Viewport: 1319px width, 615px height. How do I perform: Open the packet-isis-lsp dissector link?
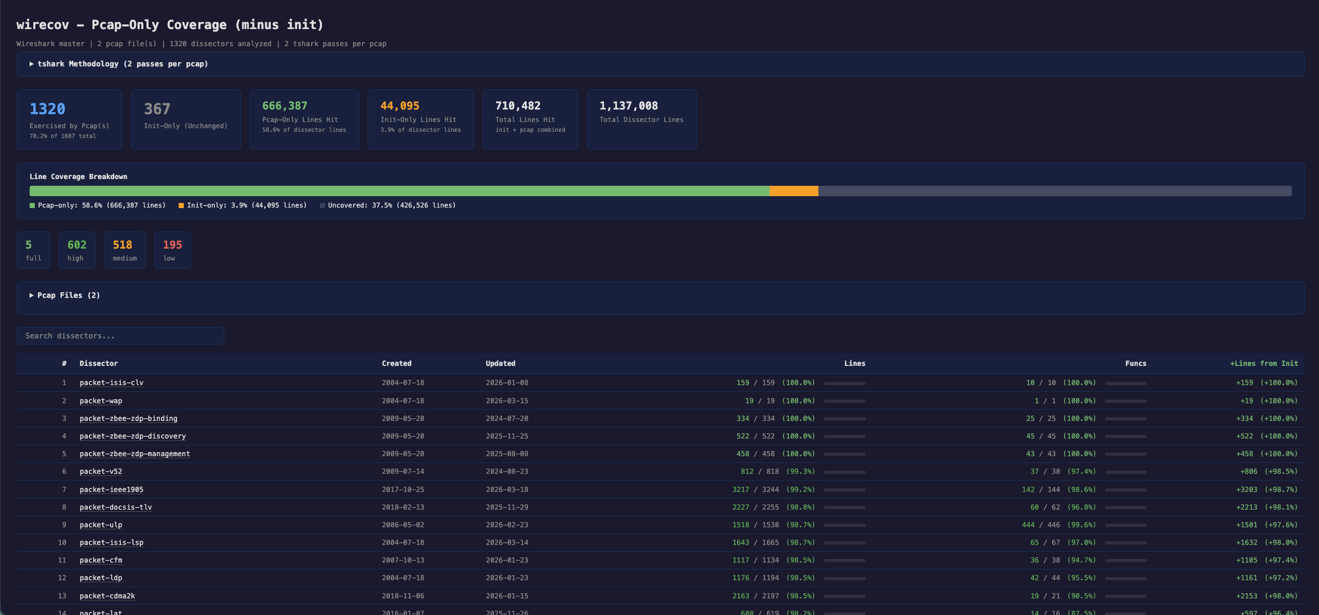click(112, 542)
